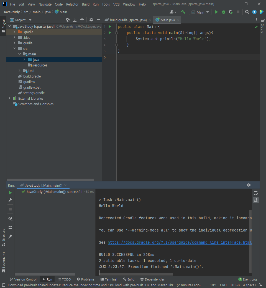Click the toolbar stop square icon

pyautogui.click(x=238, y=12)
